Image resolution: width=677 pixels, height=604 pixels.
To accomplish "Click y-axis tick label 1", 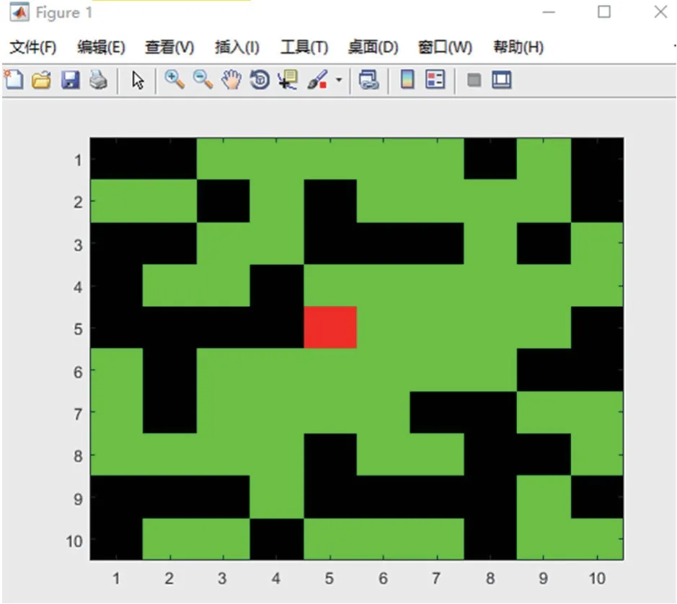I will 78,160.
